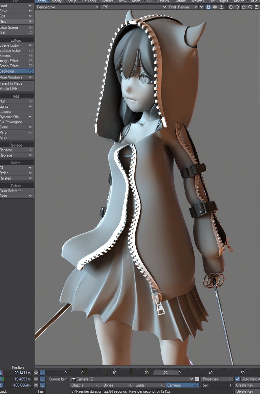Open the Properties panel button

click(x=217, y=379)
